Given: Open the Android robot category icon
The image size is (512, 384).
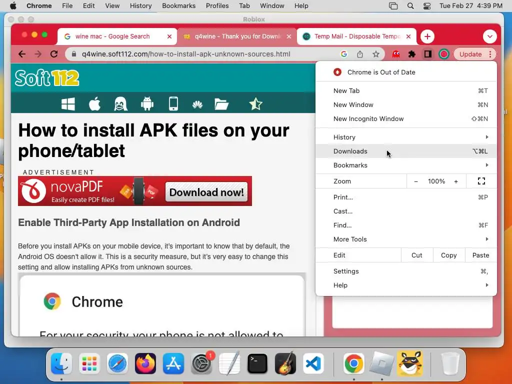Looking at the screenshot, I should 147,104.
